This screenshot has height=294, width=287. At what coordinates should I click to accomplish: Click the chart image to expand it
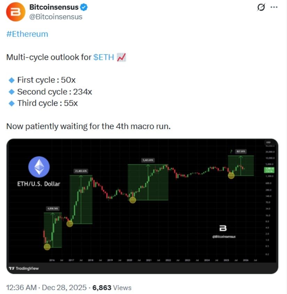tap(143, 205)
